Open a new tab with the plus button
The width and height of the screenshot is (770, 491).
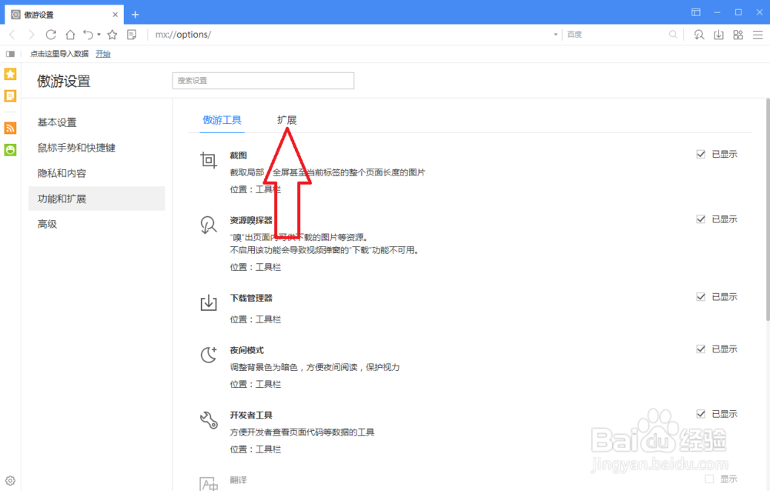pos(135,15)
